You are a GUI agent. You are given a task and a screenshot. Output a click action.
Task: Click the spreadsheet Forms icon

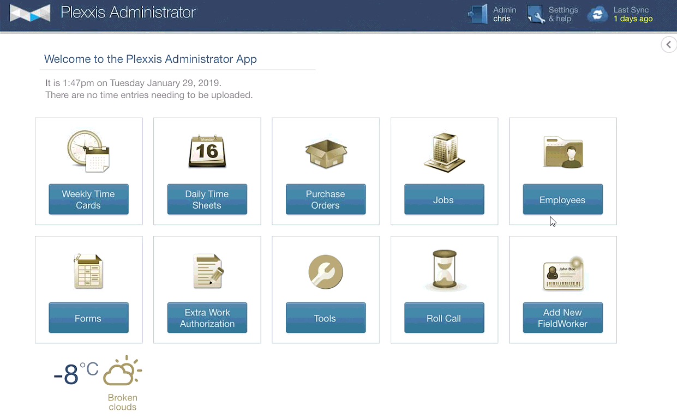pos(88,271)
